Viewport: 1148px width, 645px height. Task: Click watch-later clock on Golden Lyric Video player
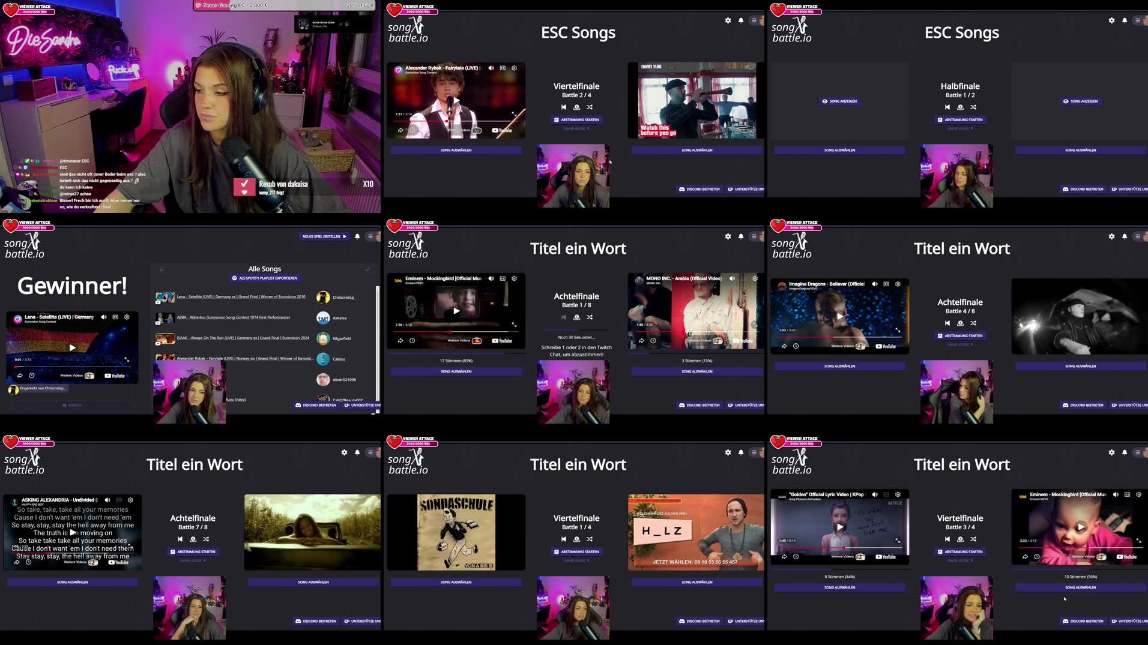point(796,557)
